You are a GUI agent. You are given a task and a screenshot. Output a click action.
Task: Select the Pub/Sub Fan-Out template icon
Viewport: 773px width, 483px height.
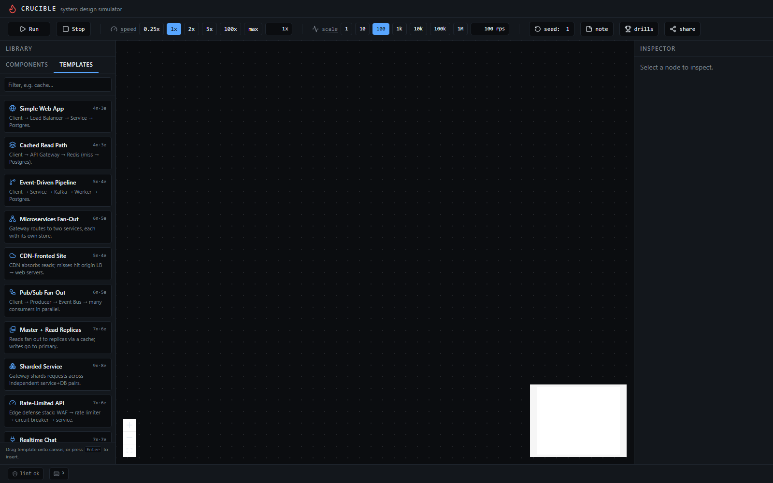[x=13, y=292]
